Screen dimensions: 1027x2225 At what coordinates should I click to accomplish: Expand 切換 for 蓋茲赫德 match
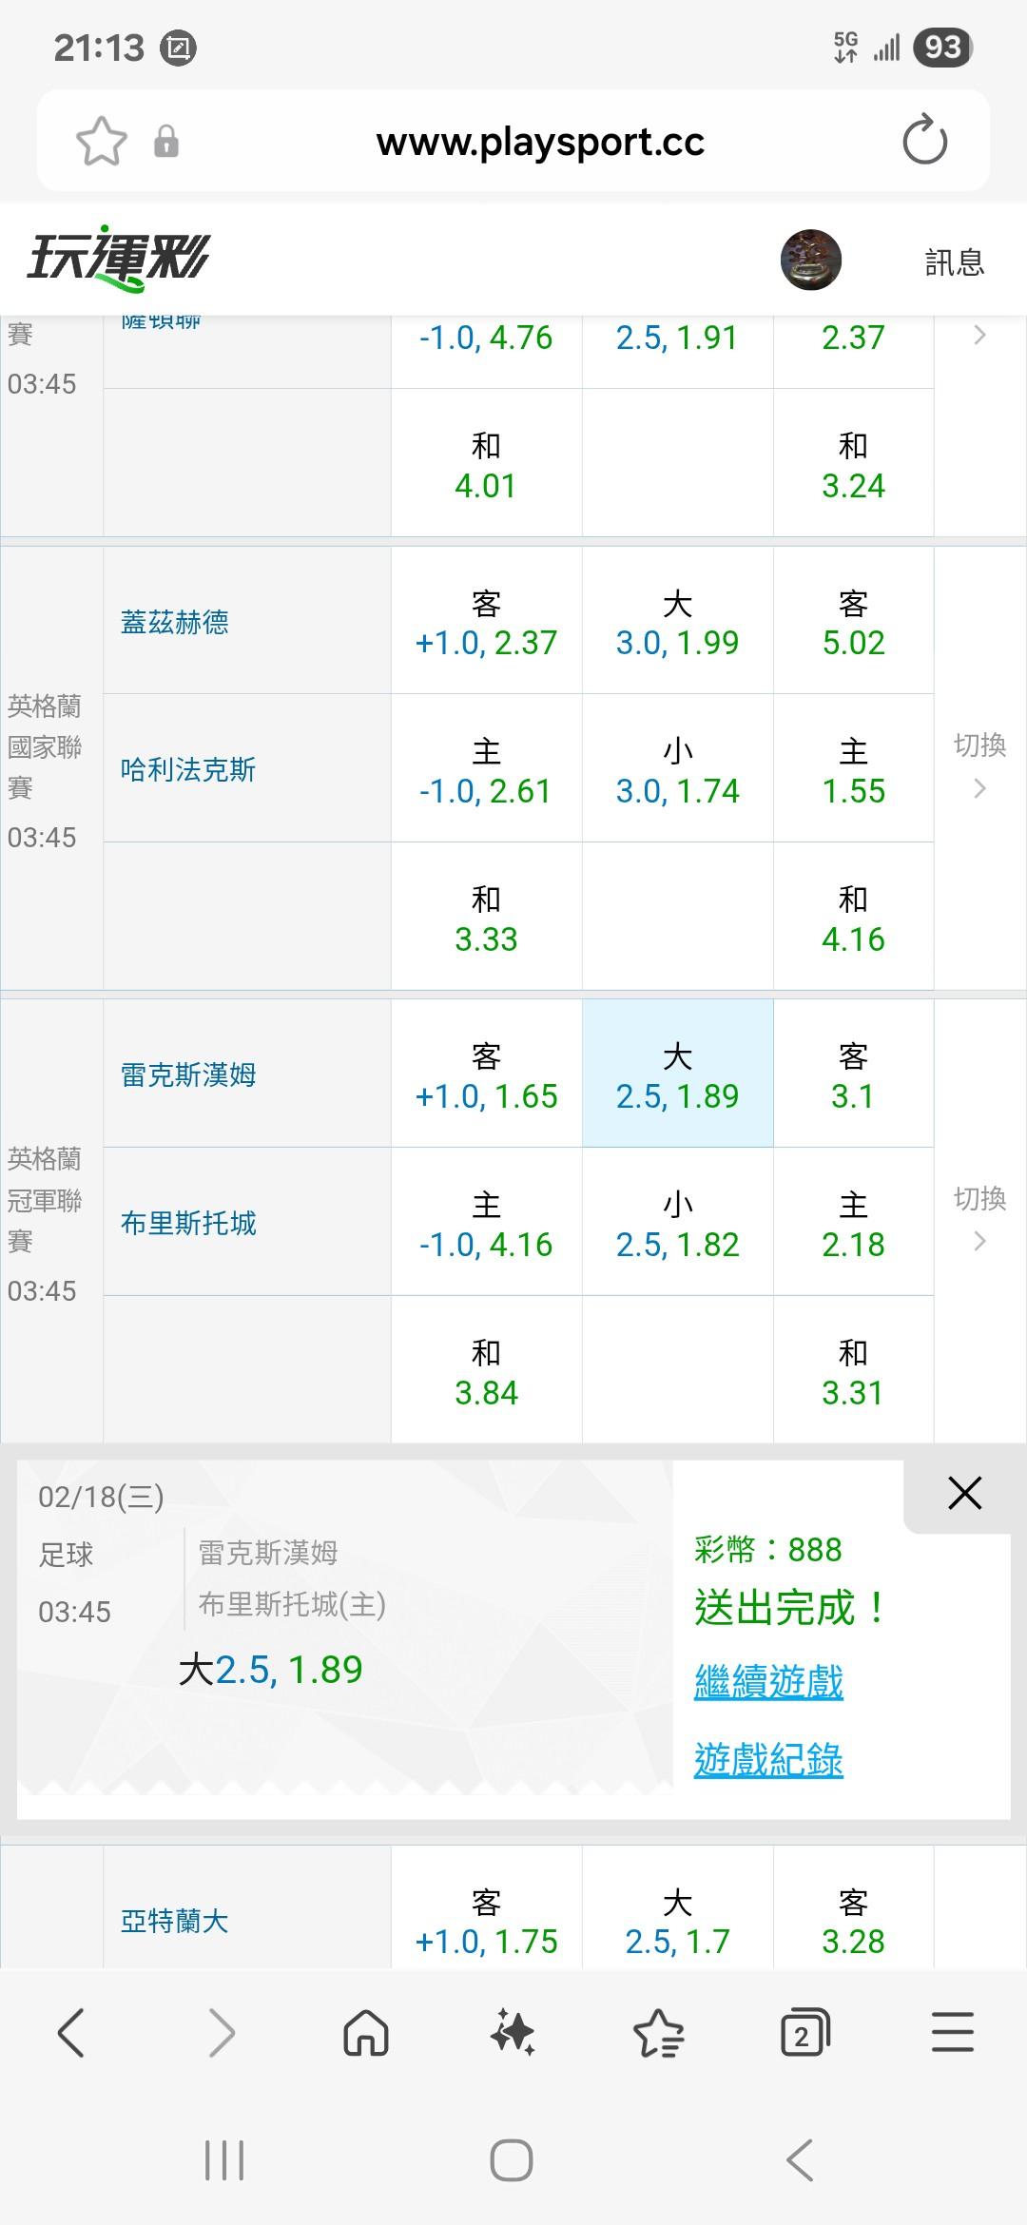(x=979, y=765)
